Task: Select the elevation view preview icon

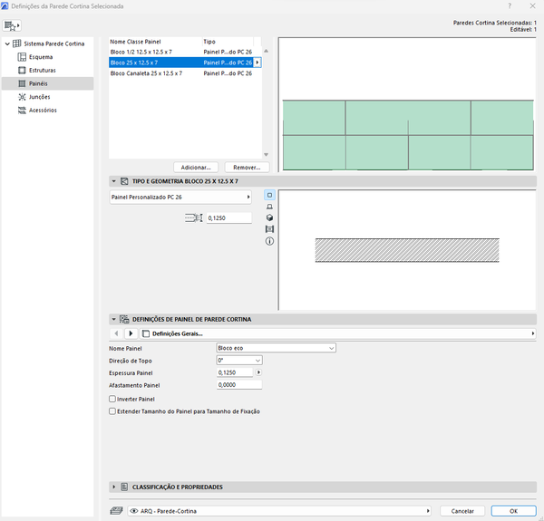Action: click(x=269, y=207)
